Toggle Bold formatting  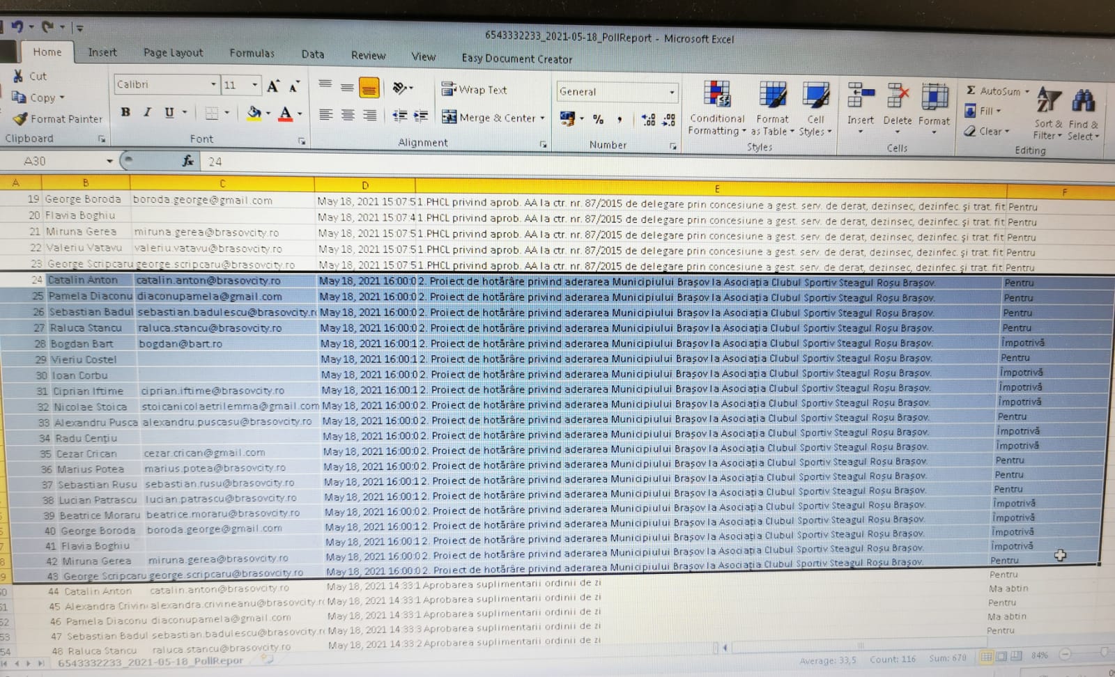coord(125,112)
